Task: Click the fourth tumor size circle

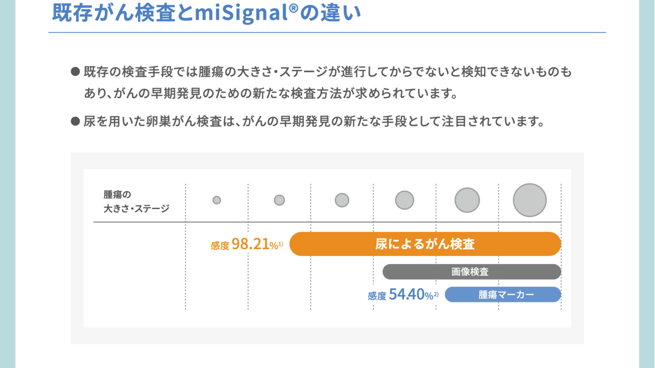Action: (404, 200)
